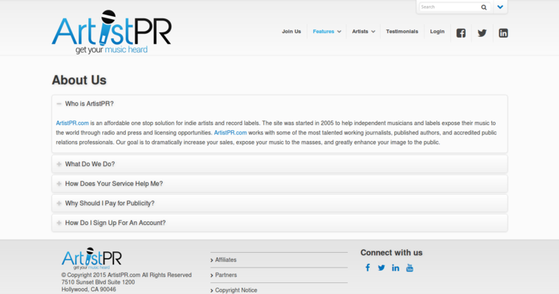559x294 pixels.
Task: Click the ArtistPR logo in the footer
Action: [92, 259]
